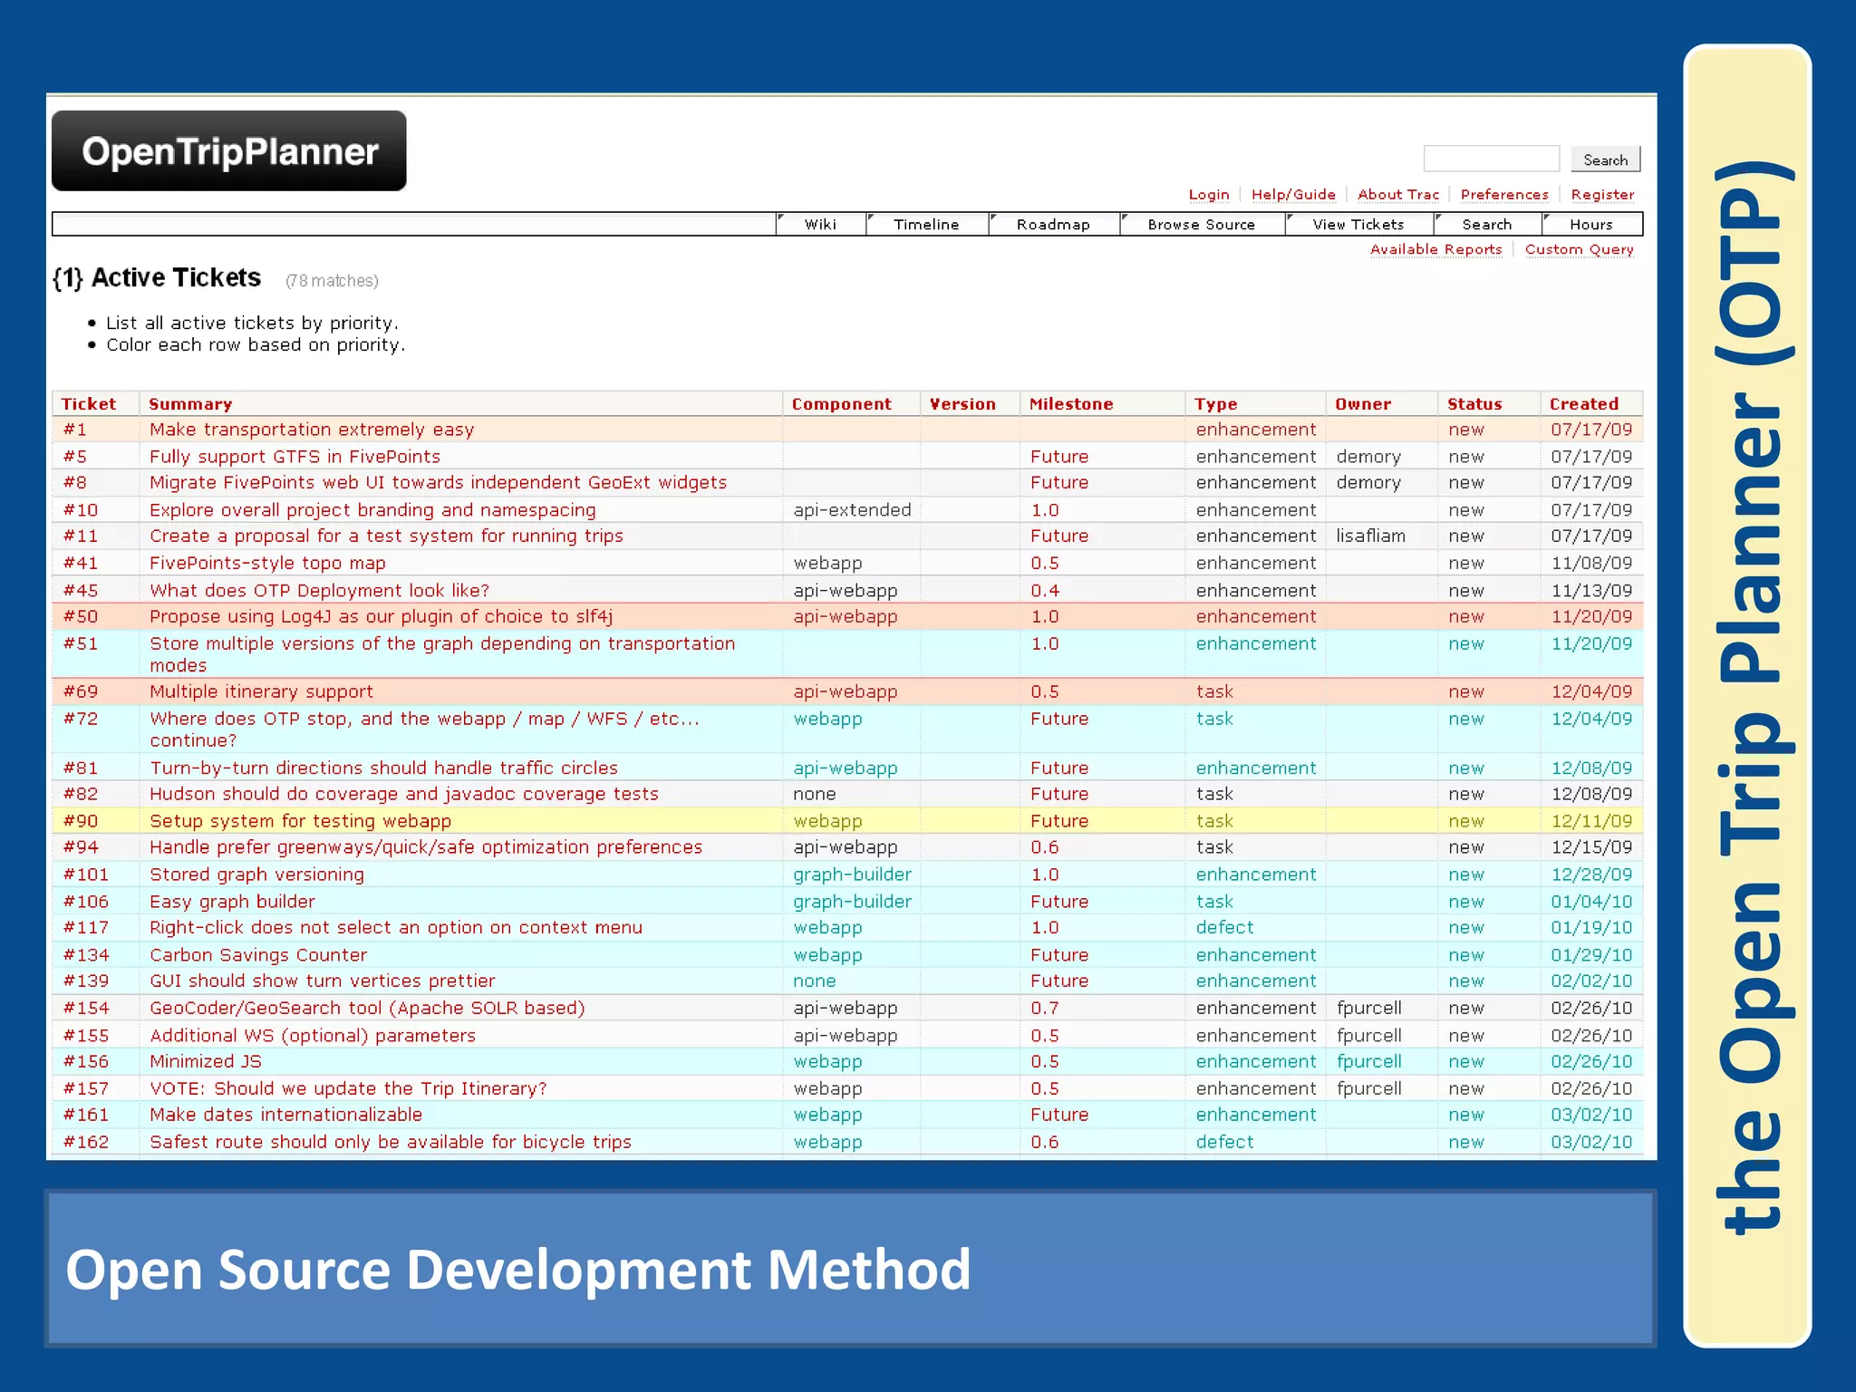Sort by the Milestone column header

(x=1070, y=404)
